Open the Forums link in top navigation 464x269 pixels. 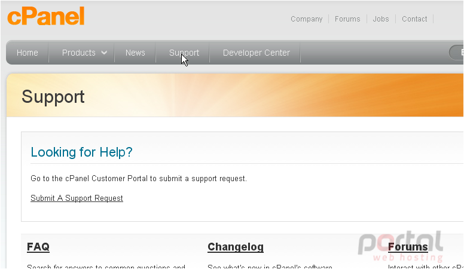coord(347,19)
